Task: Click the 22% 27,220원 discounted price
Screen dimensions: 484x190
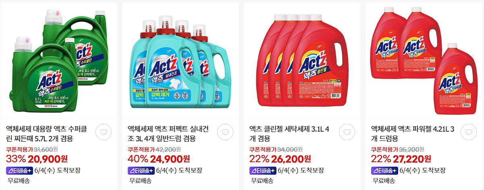Action: (x=401, y=159)
